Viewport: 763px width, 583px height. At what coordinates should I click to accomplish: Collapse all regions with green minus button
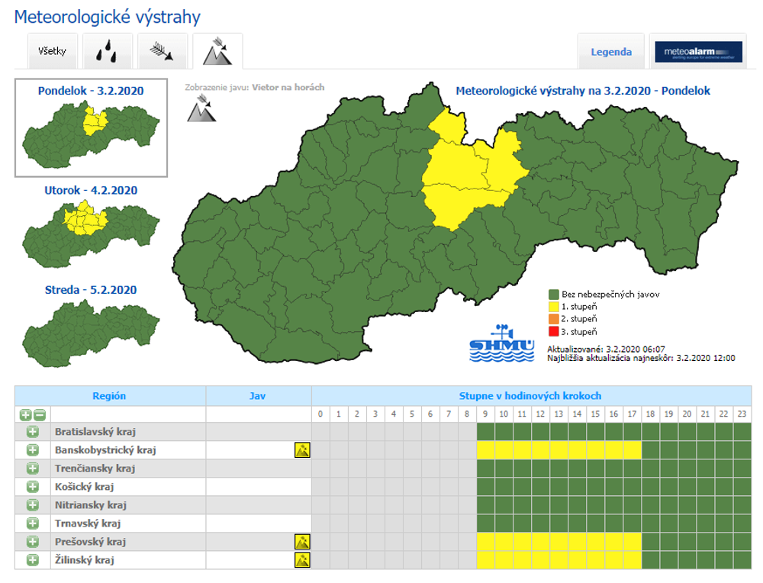39,415
